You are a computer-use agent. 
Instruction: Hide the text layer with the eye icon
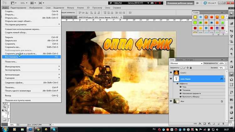(171, 79)
